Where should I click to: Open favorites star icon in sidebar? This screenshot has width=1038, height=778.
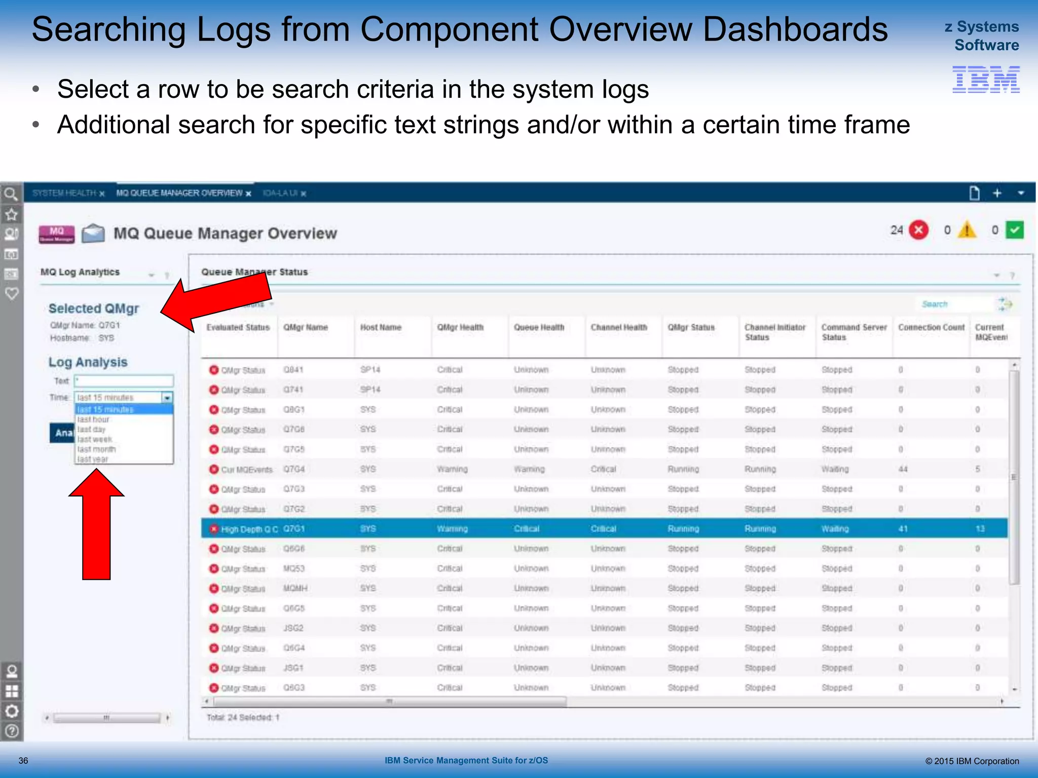11,215
